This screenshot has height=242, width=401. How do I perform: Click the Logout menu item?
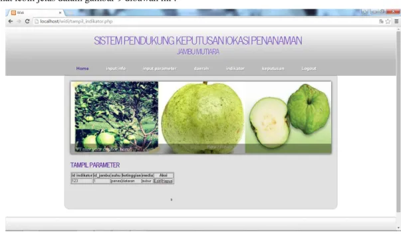pyautogui.click(x=309, y=68)
